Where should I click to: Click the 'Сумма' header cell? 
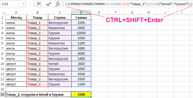(x=81, y=17)
